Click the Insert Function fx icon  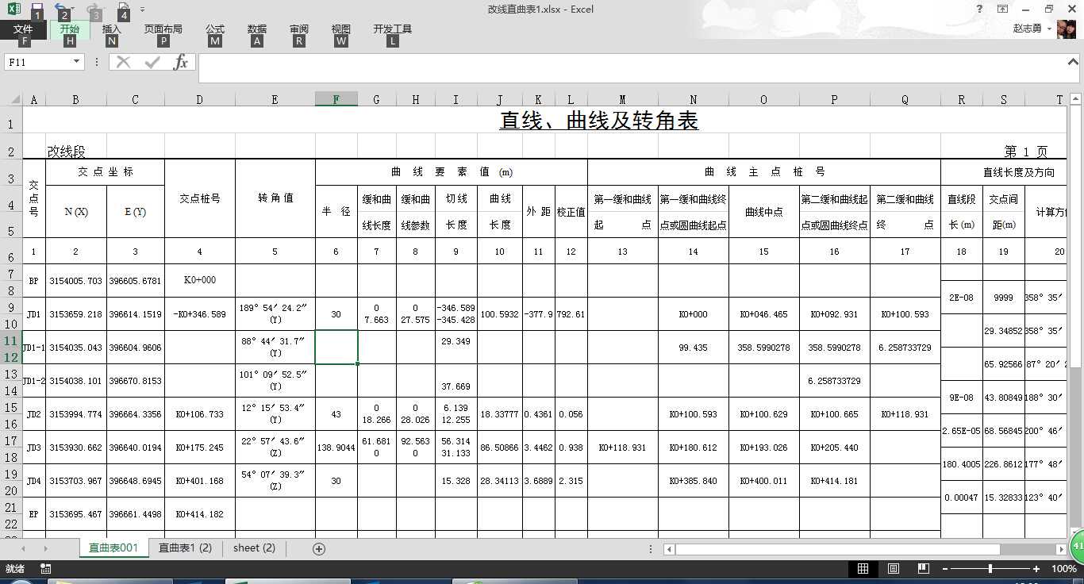181,62
